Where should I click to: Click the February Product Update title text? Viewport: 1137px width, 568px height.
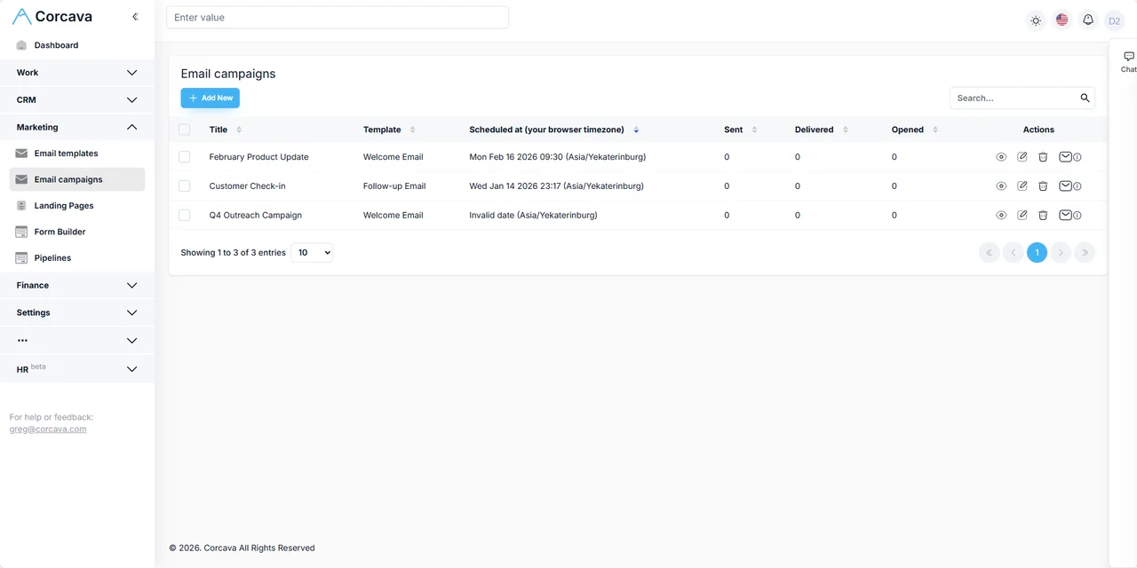259,157
